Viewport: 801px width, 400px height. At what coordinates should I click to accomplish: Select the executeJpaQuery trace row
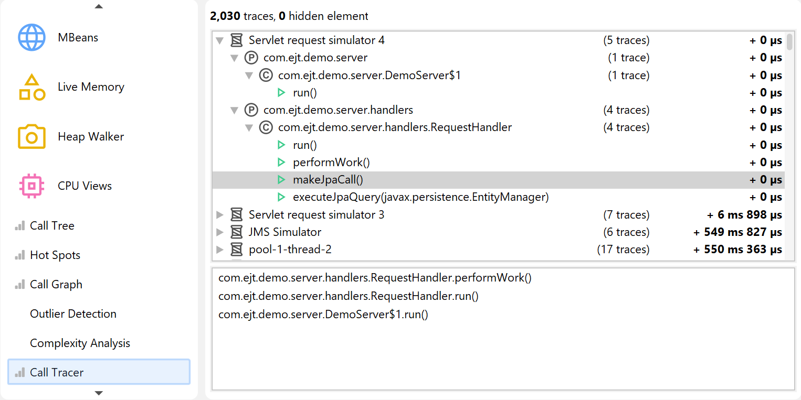pos(420,197)
